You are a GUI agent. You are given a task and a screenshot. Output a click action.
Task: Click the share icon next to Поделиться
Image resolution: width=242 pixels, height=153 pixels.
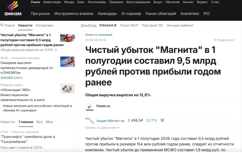215,40
